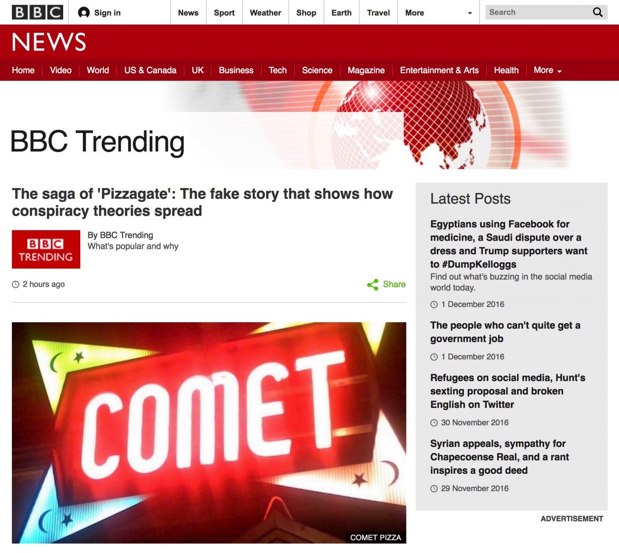Read 'The people who can't quite get a government job'
The width and height of the screenshot is (619, 553).
pyautogui.click(x=505, y=332)
